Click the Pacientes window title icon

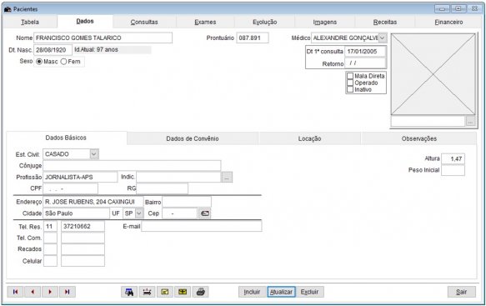(x=8, y=9)
